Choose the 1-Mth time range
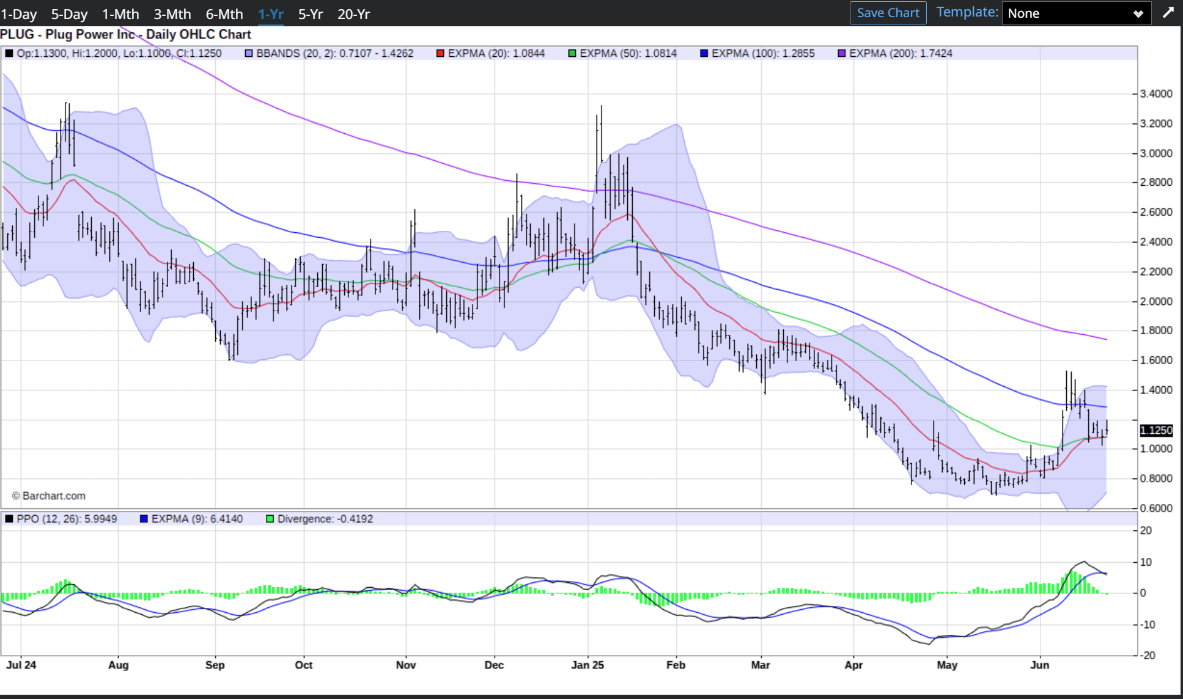The height and width of the screenshot is (699, 1183). [x=120, y=14]
